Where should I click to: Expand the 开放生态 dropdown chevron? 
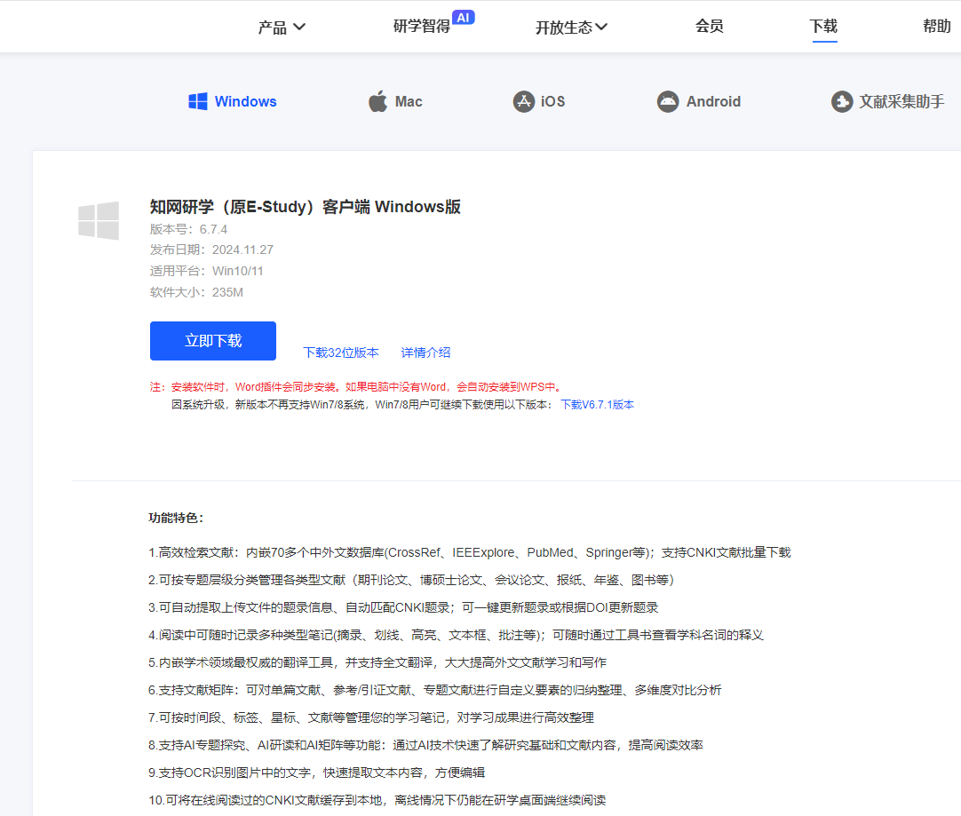click(601, 27)
